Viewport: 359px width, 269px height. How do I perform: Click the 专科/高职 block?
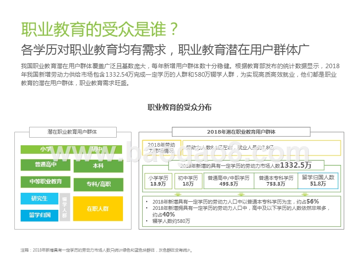coord(98,184)
